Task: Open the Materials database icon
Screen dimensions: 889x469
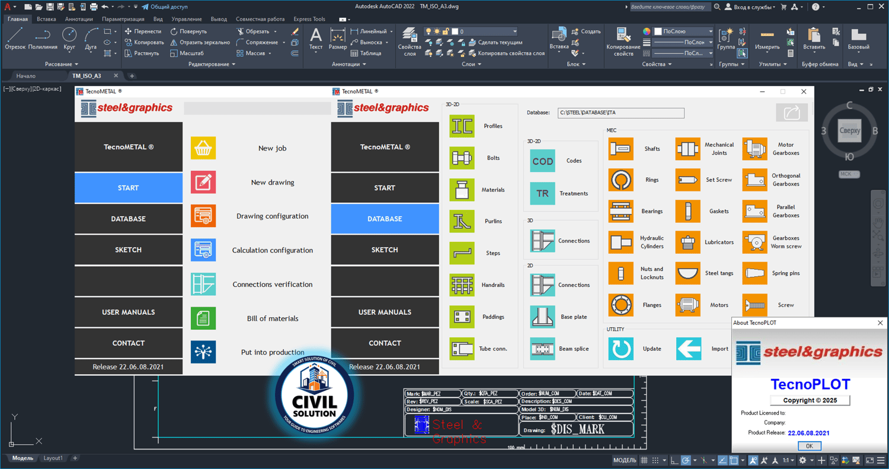Action: [462, 190]
